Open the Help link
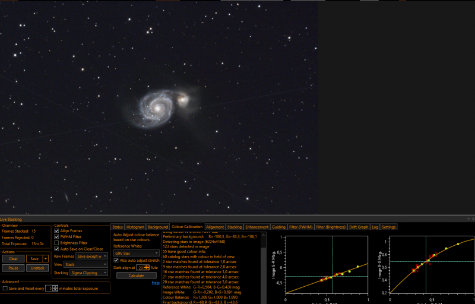 coord(156,283)
